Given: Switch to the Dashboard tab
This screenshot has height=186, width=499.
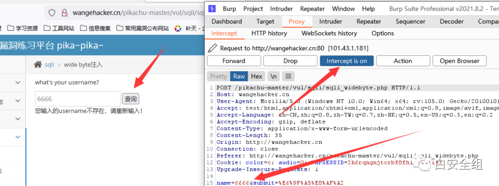Looking at the screenshot, I should point(226,22).
